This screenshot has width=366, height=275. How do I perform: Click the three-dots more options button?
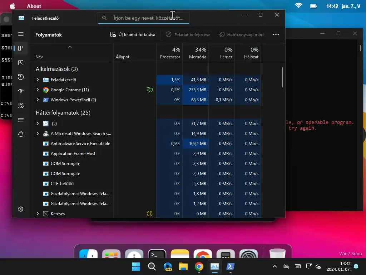(x=276, y=35)
